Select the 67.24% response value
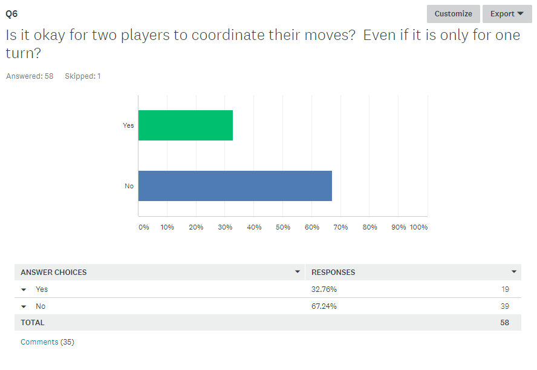Image resolution: width=537 pixels, height=370 pixels. (x=324, y=306)
